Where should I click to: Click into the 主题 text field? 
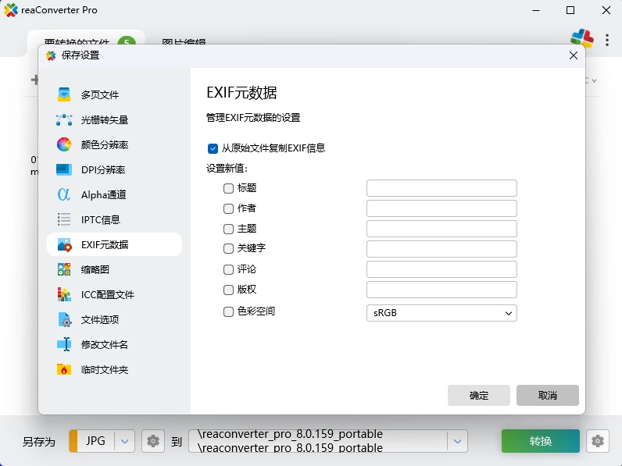[x=441, y=229]
